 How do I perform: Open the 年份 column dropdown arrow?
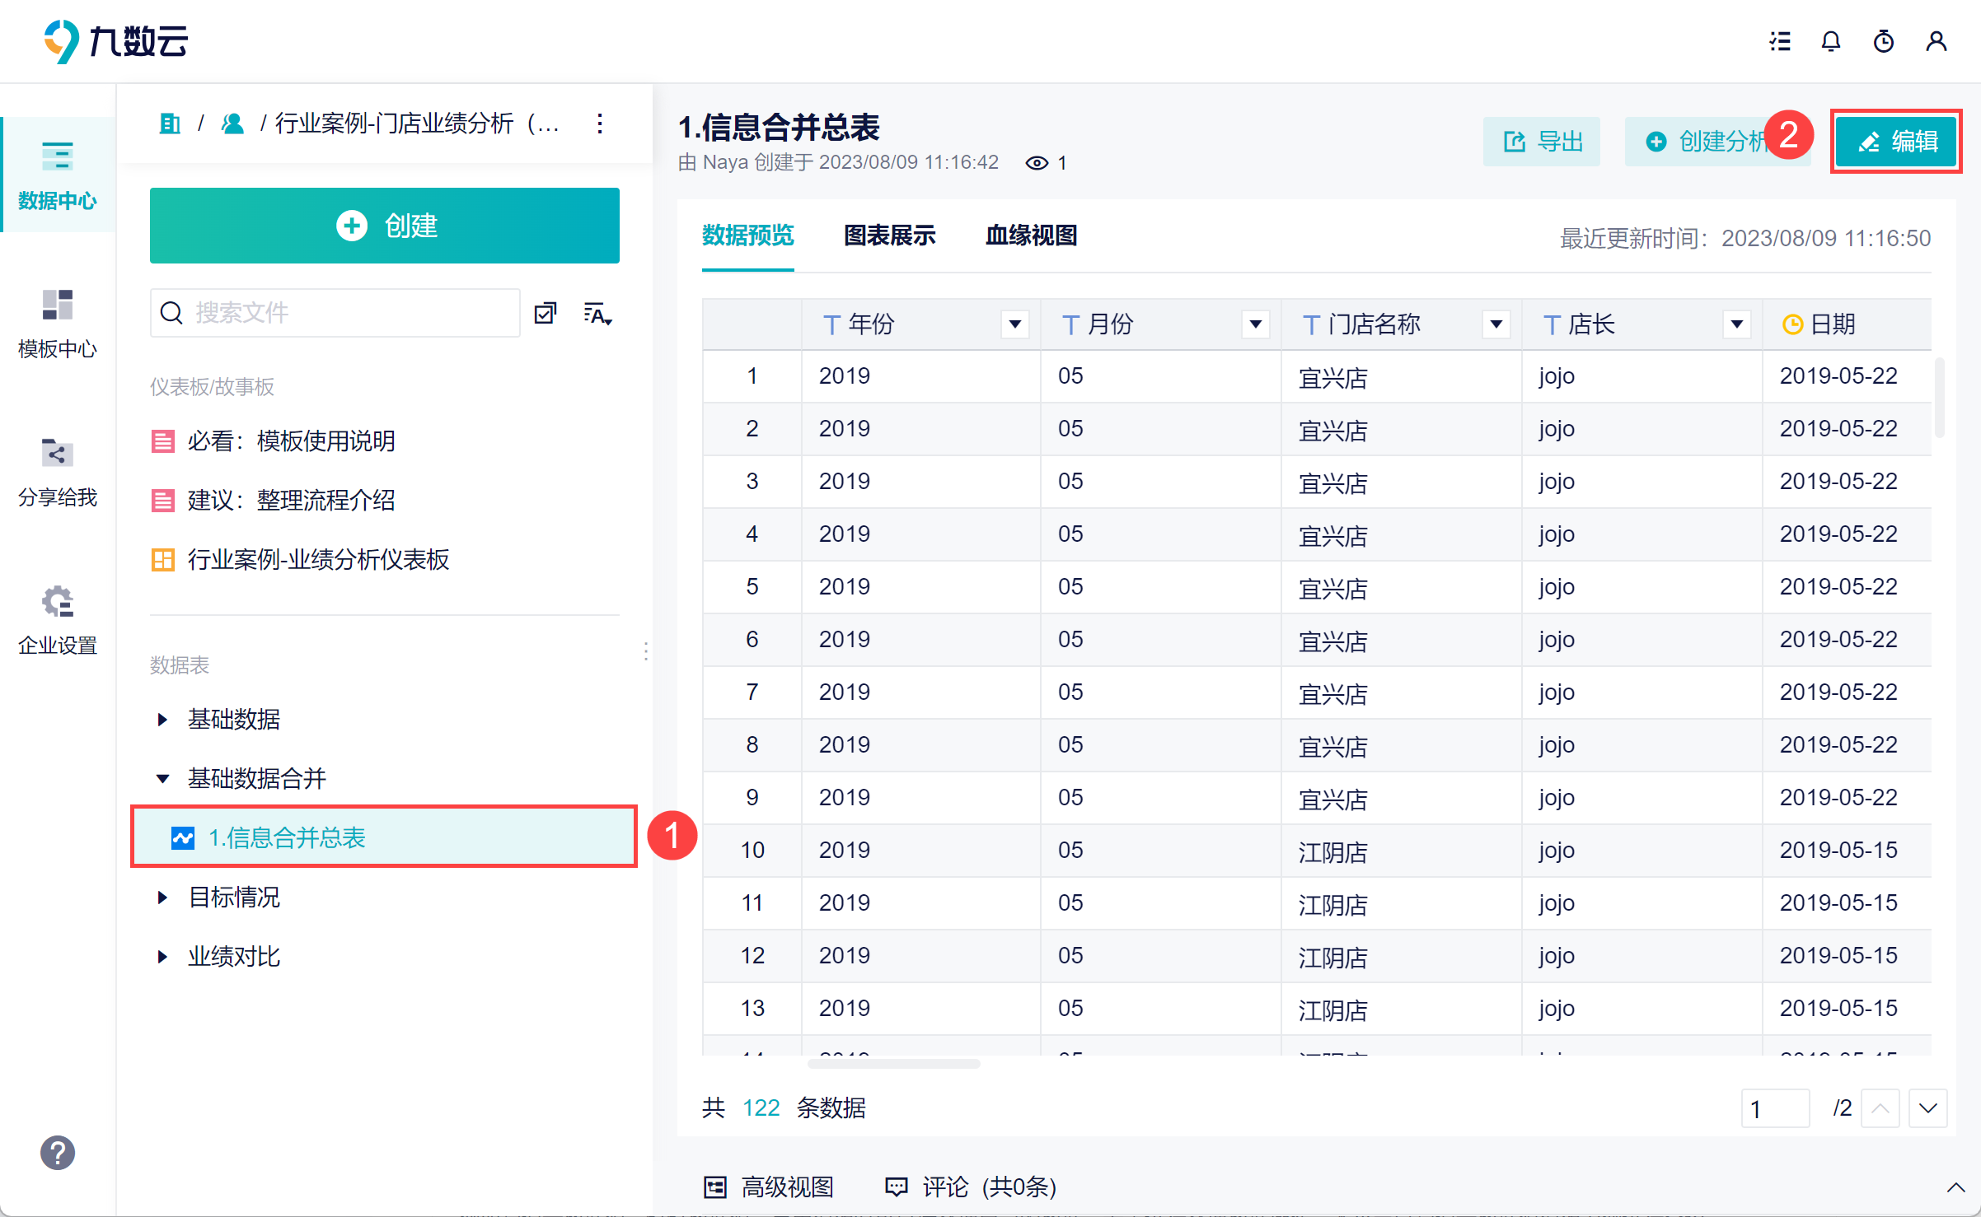point(1015,324)
